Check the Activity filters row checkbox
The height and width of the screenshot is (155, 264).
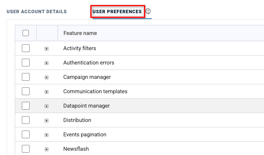(x=26, y=48)
